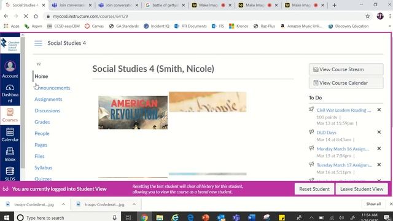The height and width of the screenshot is (221, 393).
Task: Click View Course Calendar button
Action: click(346, 83)
